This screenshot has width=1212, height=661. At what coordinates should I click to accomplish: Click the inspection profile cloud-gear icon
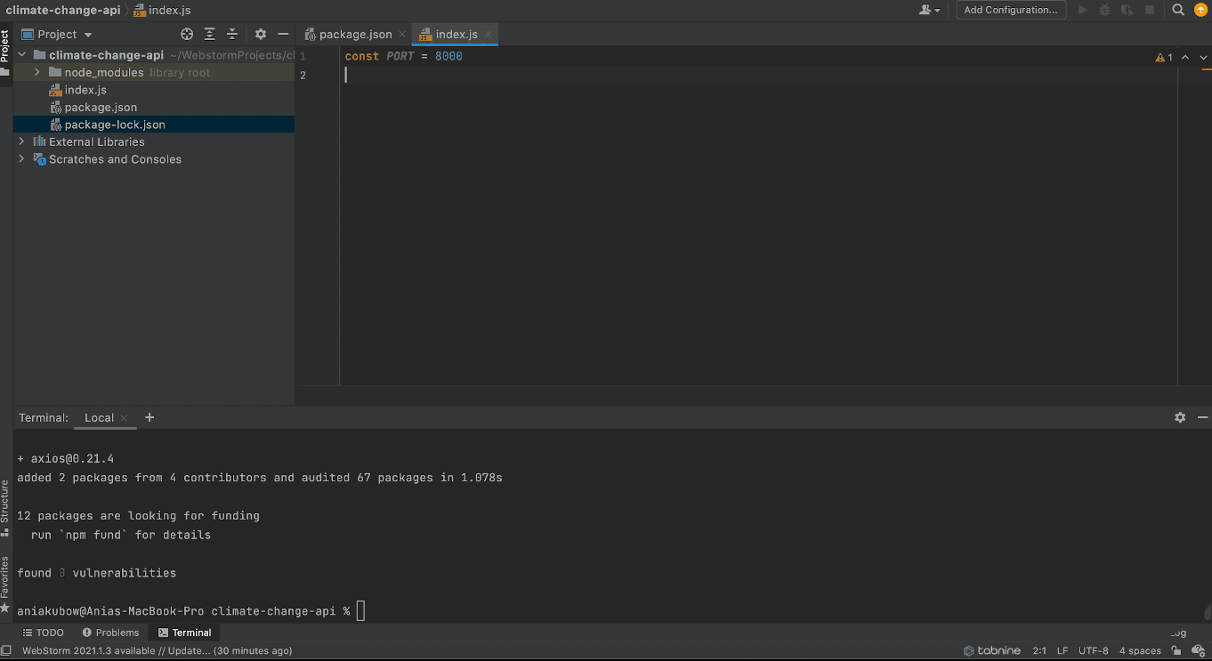click(x=1198, y=650)
